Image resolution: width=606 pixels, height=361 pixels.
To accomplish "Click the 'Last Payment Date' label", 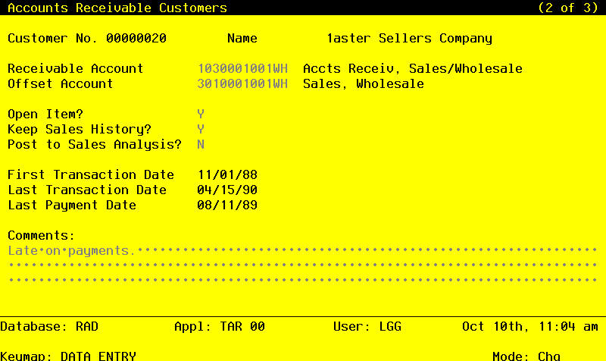I will coord(72,205).
